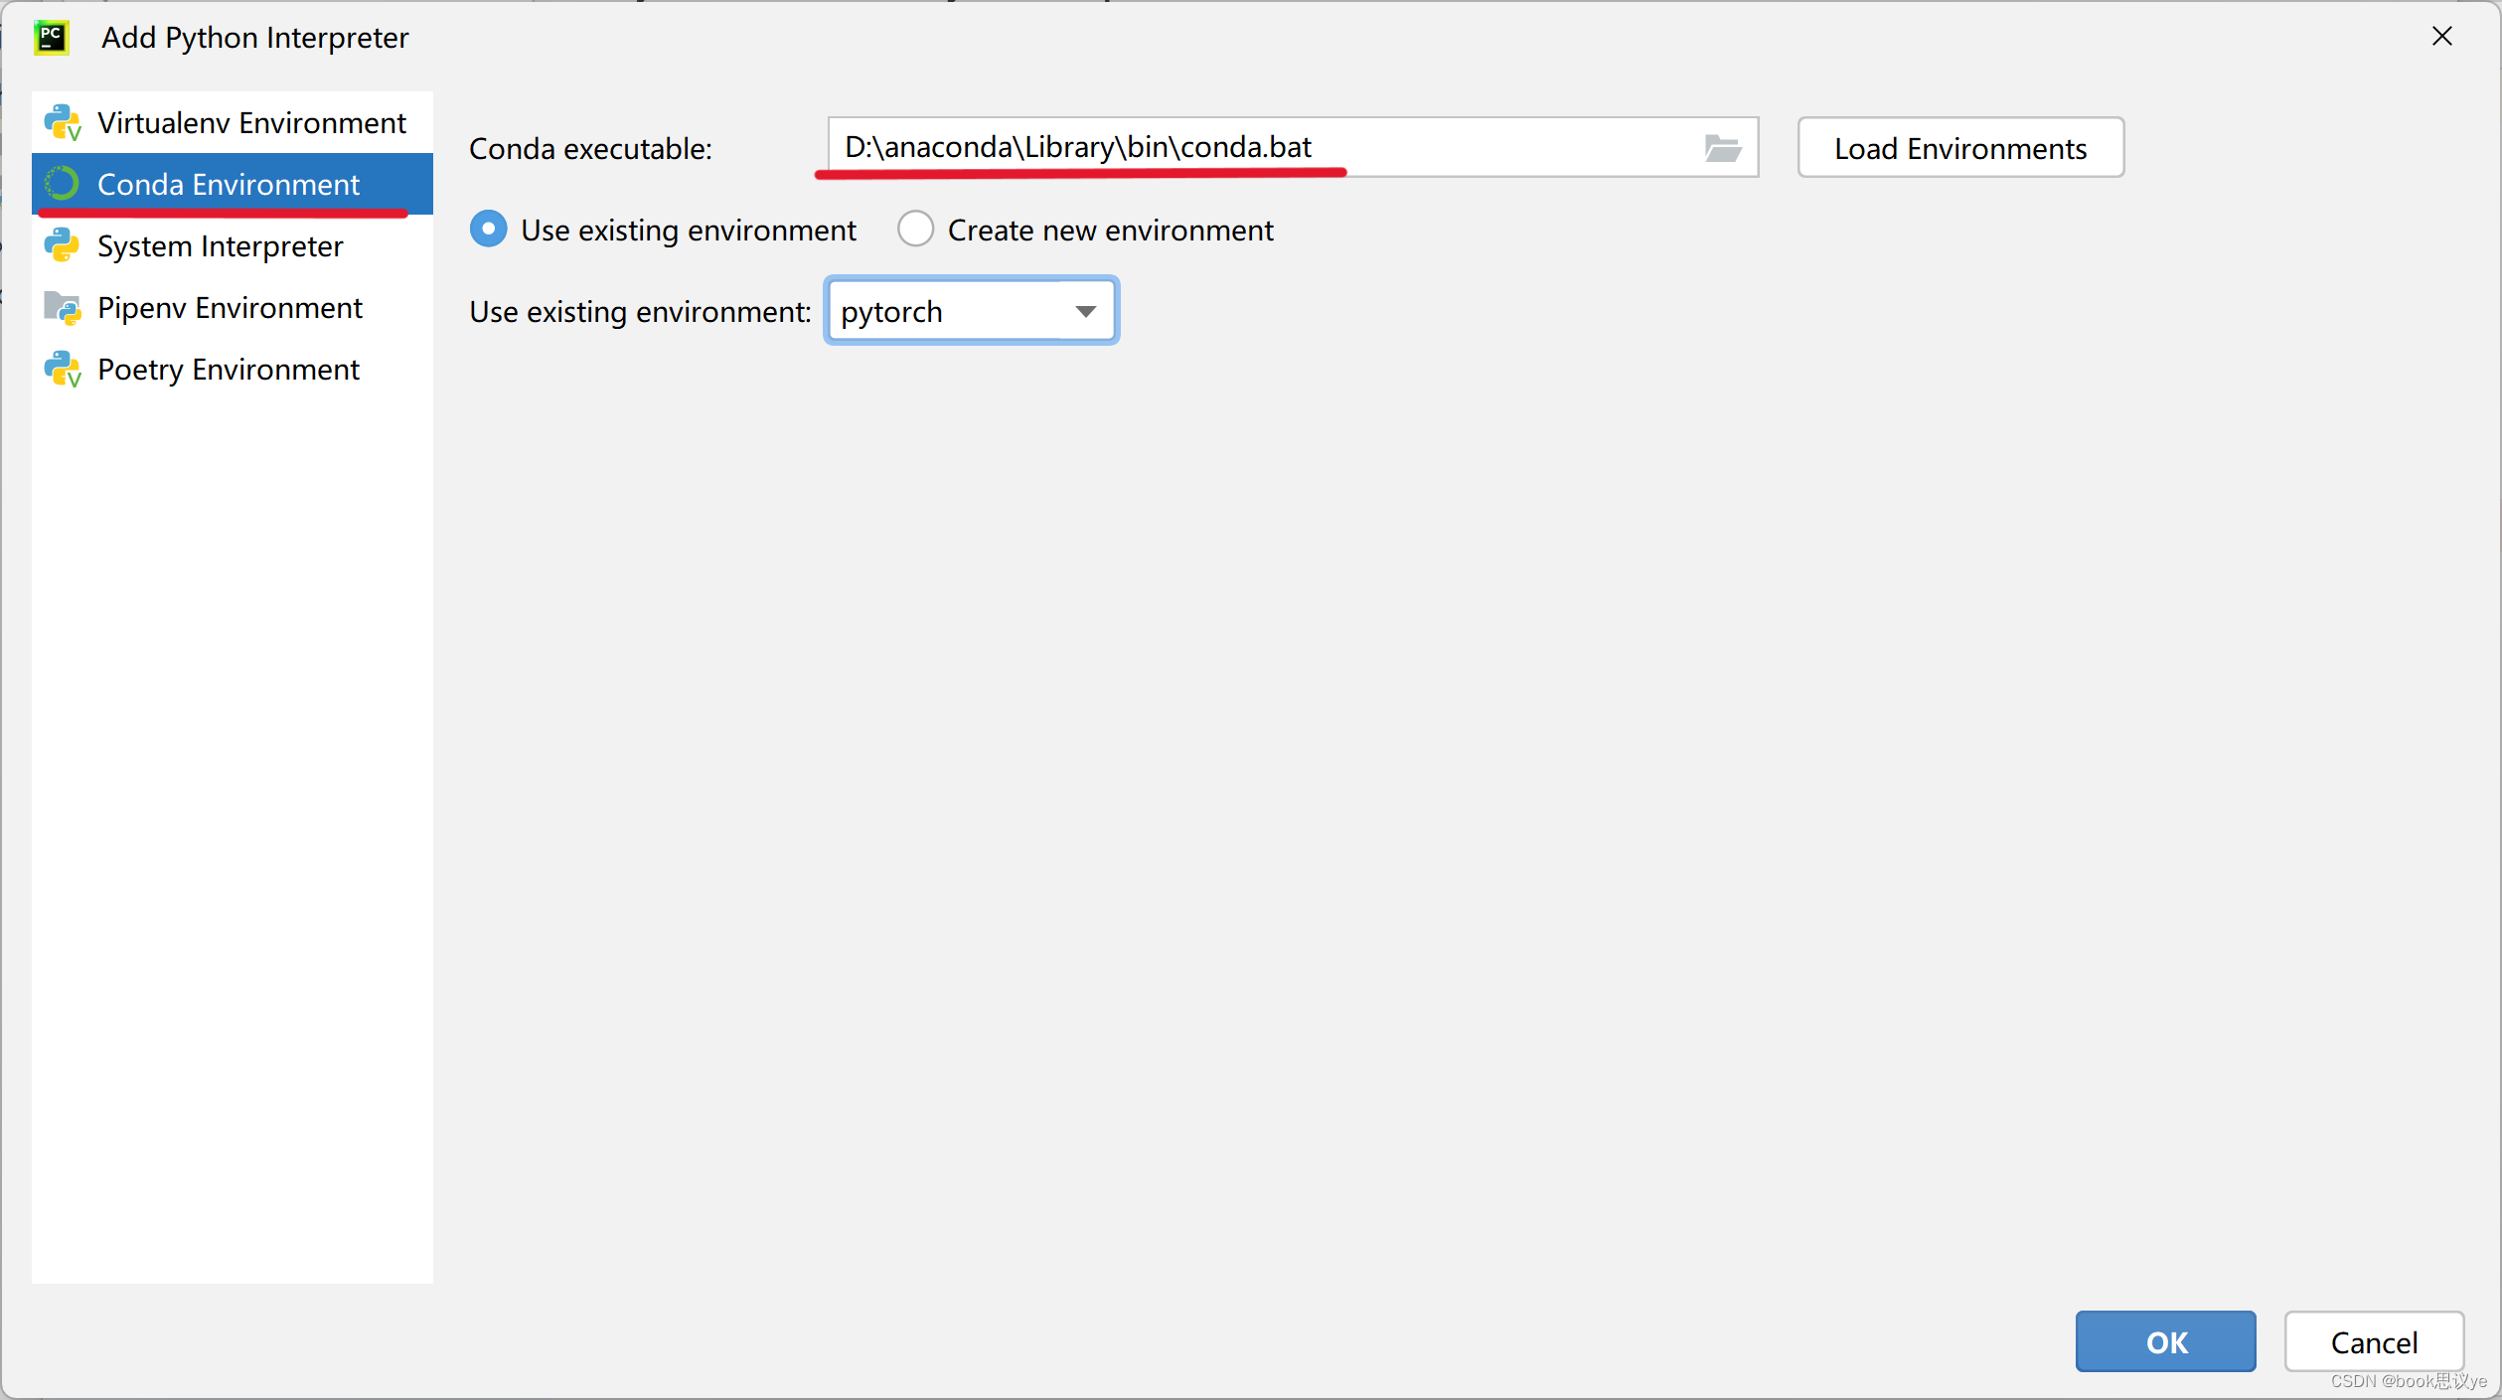Click the Conda Environment green circle icon
This screenshot has height=1400, width=2502.
[x=62, y=184]
